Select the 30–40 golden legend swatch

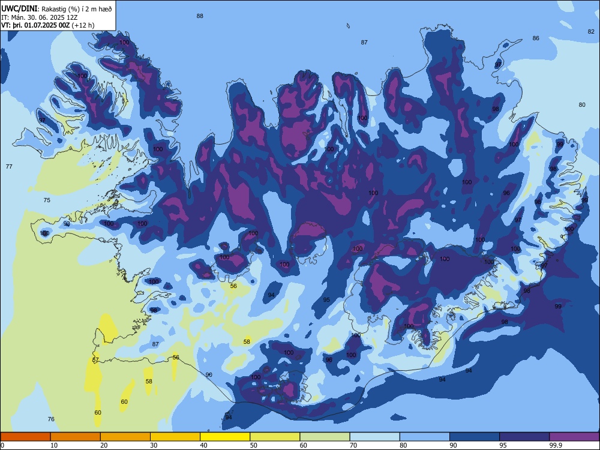tap(175, 437)
